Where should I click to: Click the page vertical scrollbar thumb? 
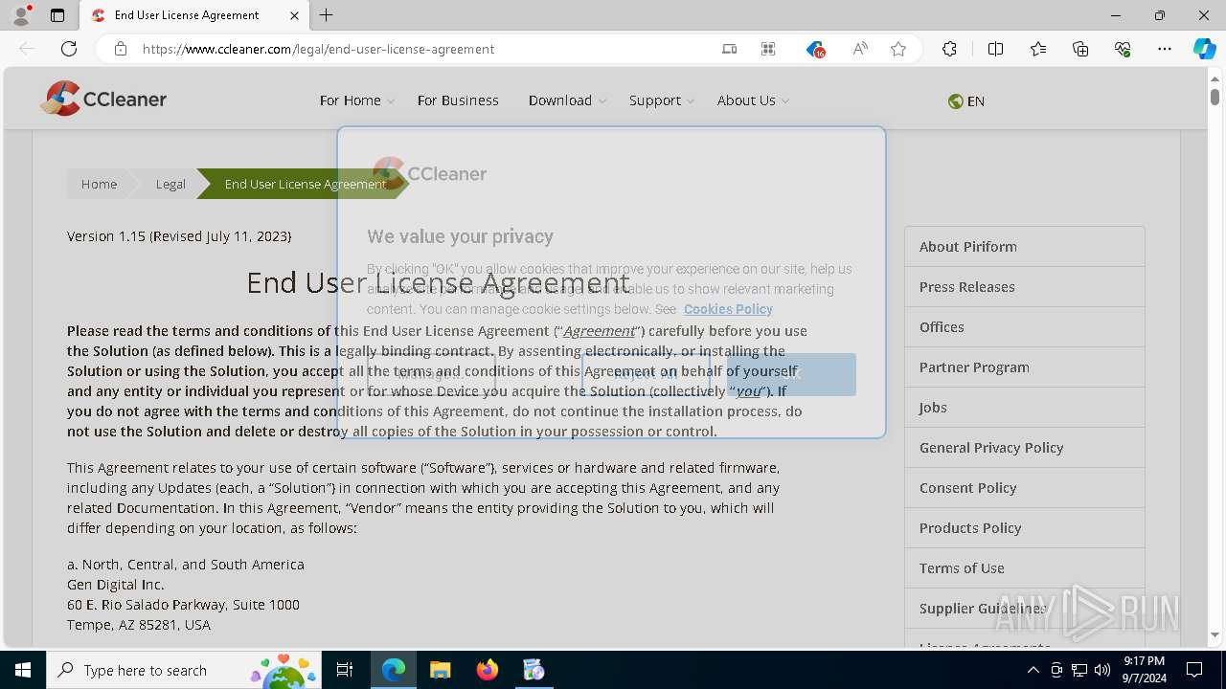coord(1215,97)
